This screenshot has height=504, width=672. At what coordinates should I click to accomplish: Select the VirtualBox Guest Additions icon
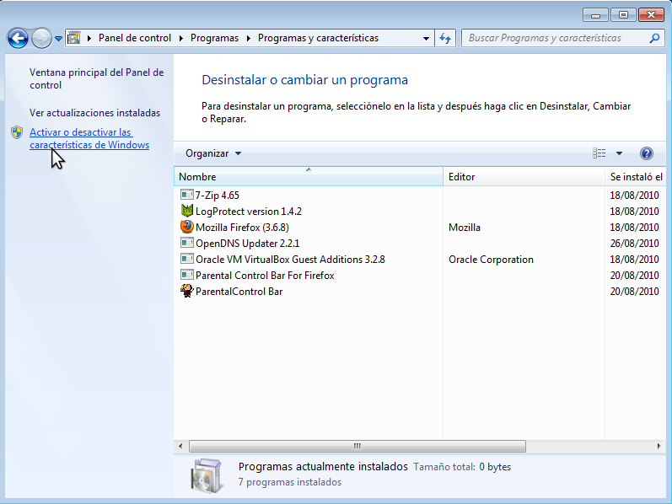click(x=187, y=259)
